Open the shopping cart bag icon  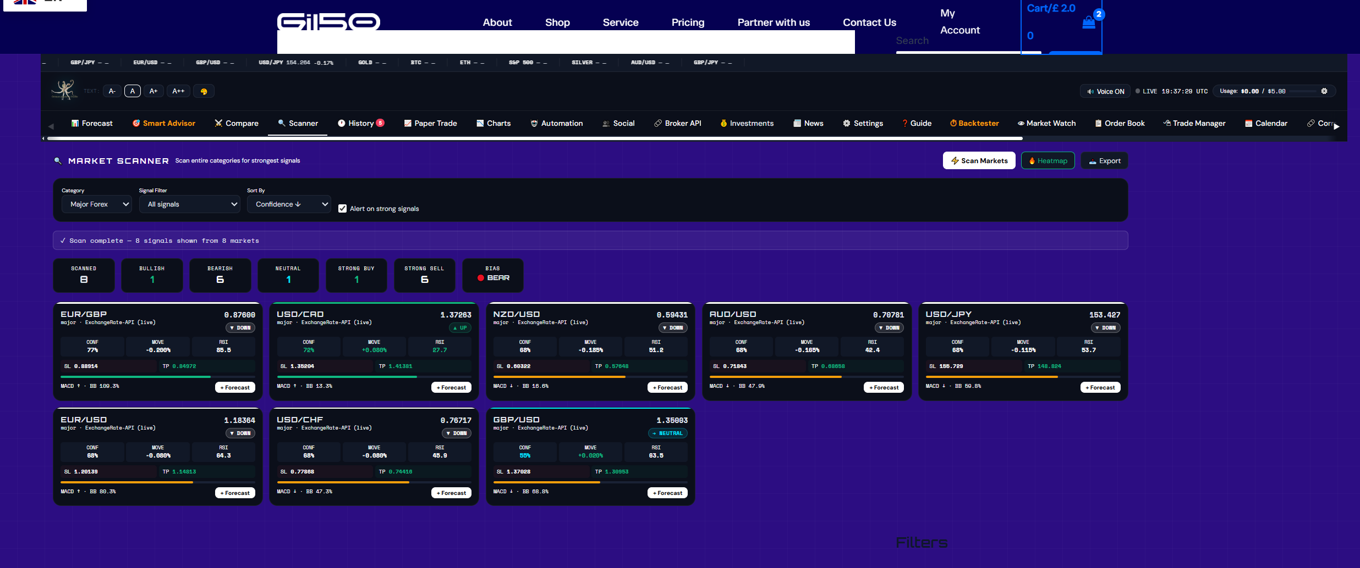[x=1088, y=23]
